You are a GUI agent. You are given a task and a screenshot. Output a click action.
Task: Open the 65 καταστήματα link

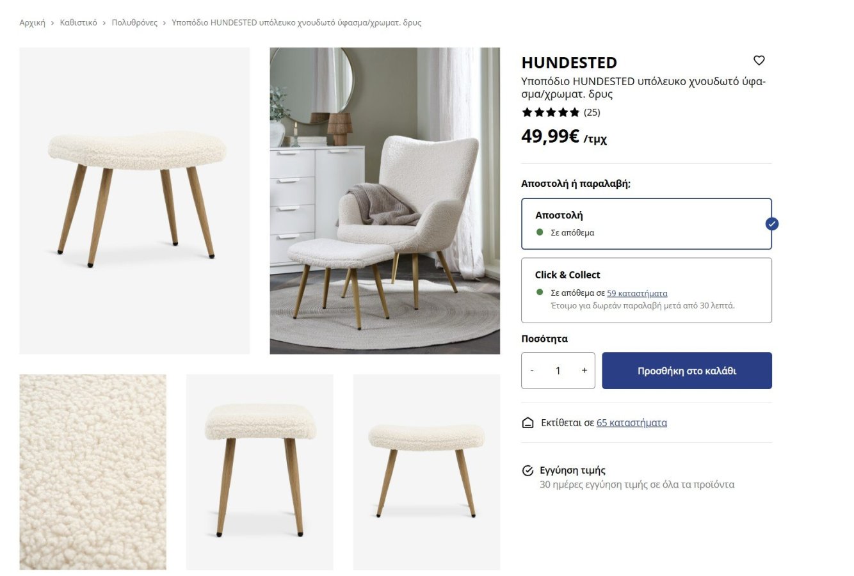tap(632, 423)
